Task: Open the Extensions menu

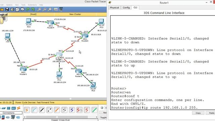Action: pyautogui.click(x=32, y=5)
